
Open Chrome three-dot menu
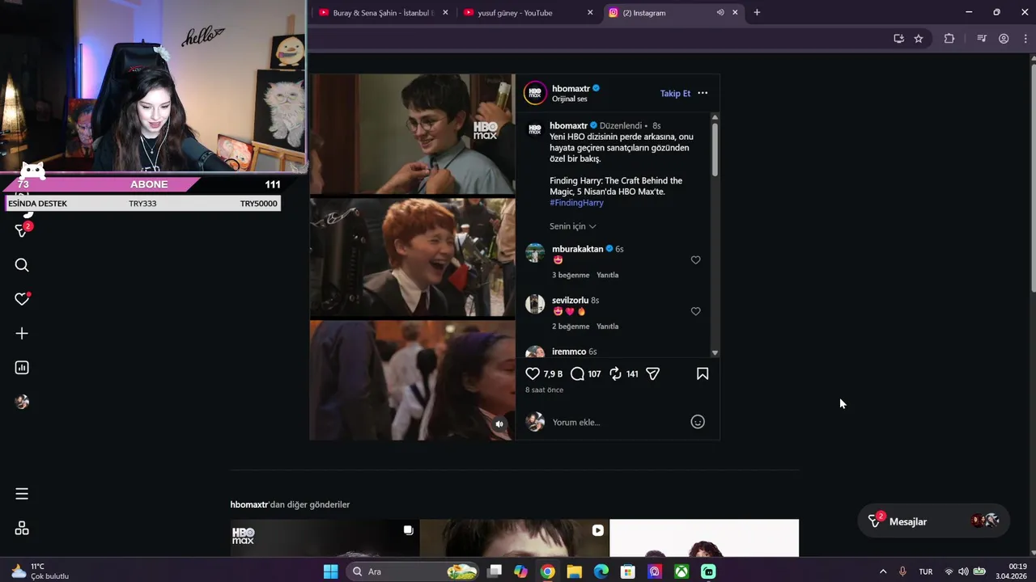1025,39
